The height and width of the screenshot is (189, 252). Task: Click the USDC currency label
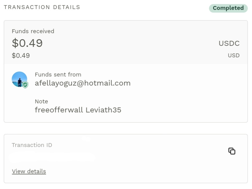pos(229,43)
